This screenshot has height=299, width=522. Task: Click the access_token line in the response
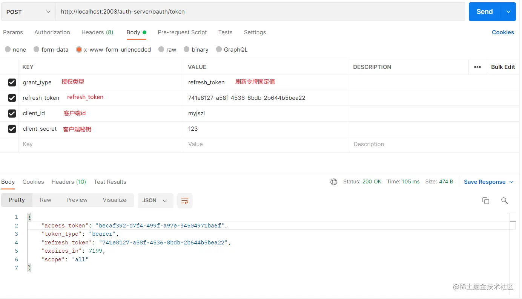click(135, 226)
